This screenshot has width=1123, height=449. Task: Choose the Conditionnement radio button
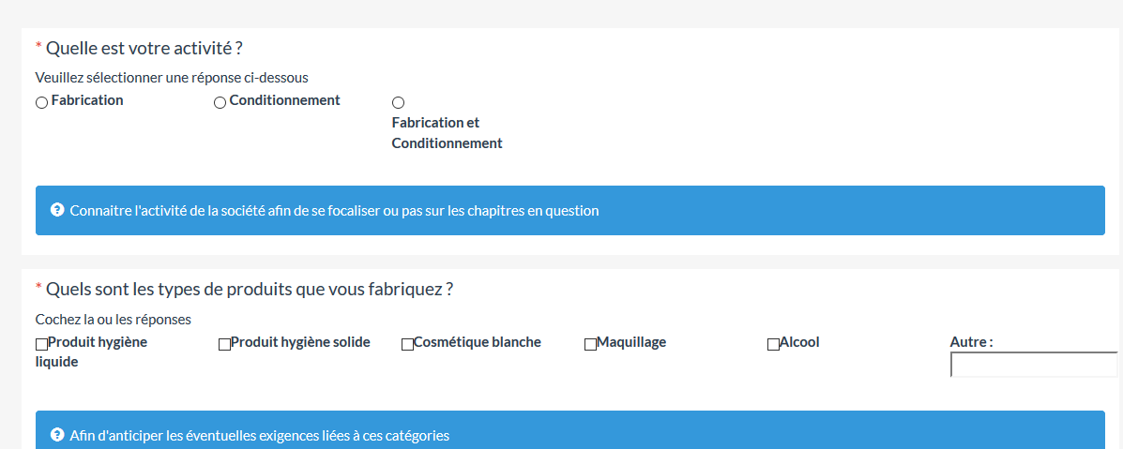220,102
